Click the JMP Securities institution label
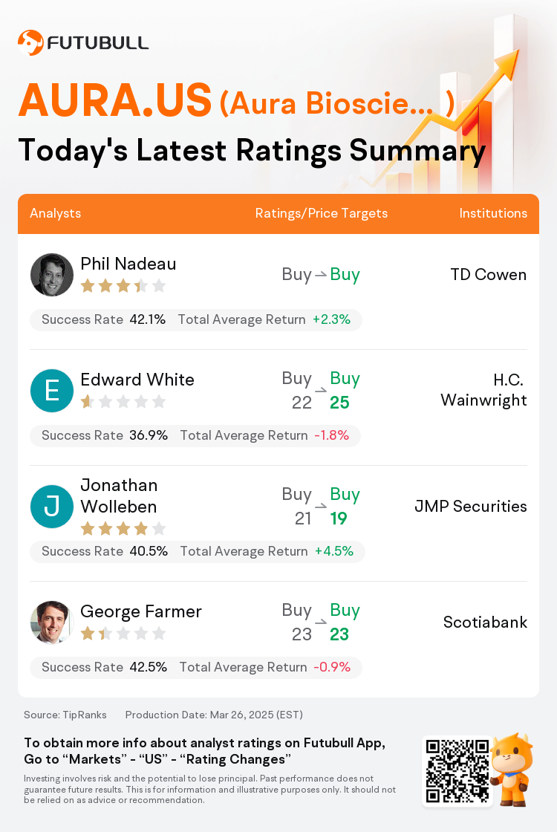The width and height of the screenshot is (557, 832). (471, 506)
